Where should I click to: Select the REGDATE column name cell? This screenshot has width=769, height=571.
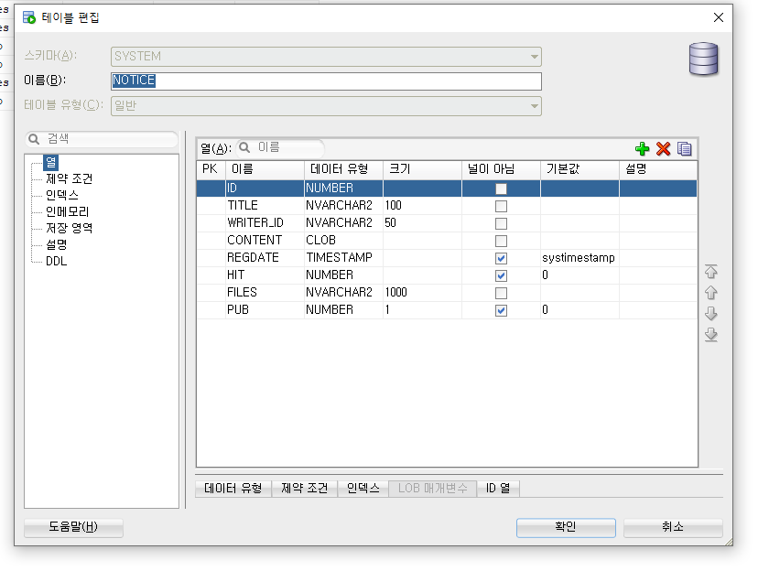click(x=265, y=258)
